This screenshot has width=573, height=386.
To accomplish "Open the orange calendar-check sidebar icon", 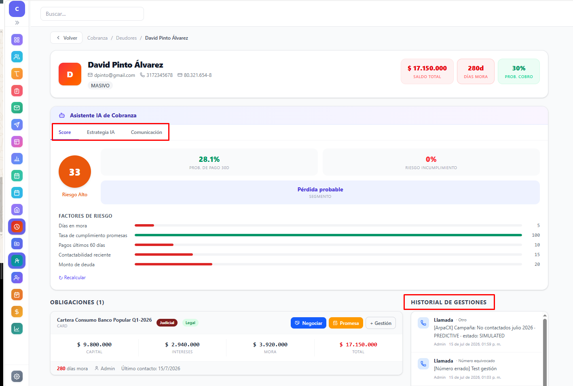I will point(17,295).
